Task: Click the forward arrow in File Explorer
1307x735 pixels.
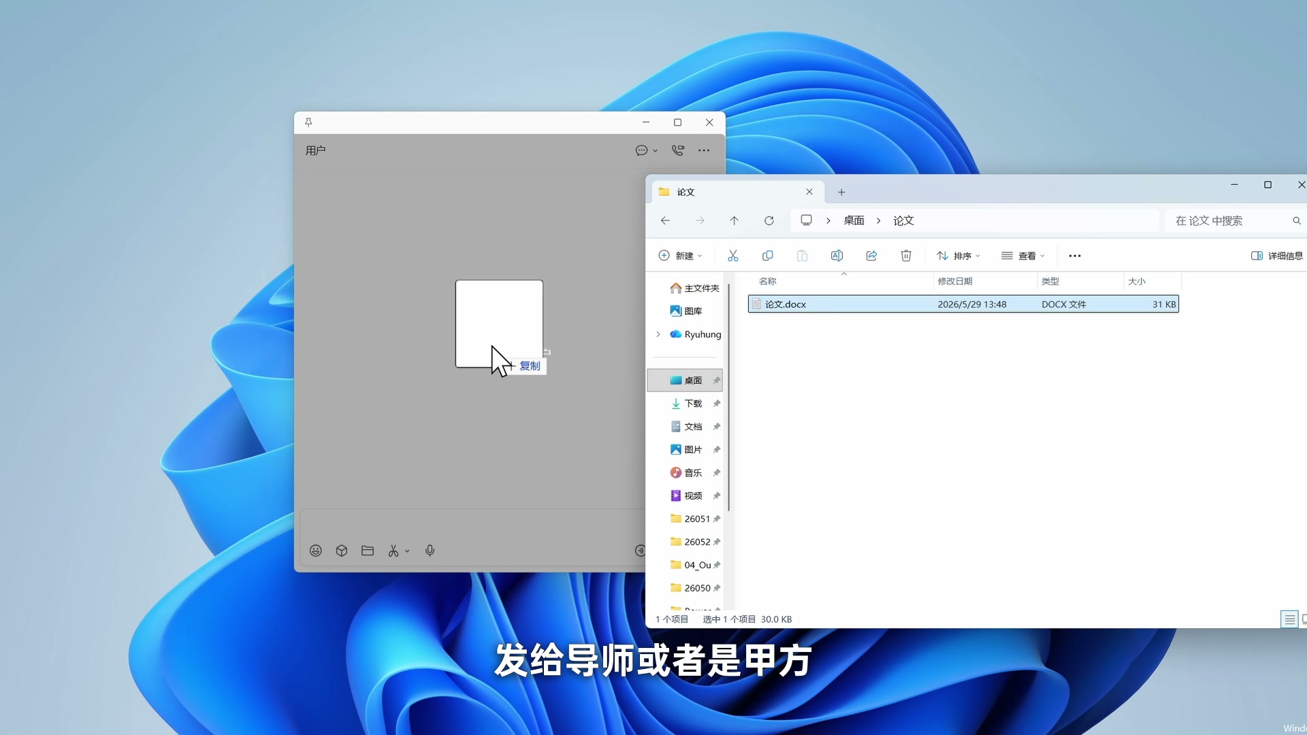Action: pos(700,220)
